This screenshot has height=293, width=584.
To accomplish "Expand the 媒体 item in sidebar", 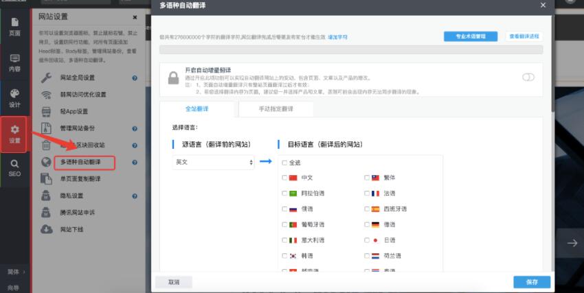I will pos(14,272).
